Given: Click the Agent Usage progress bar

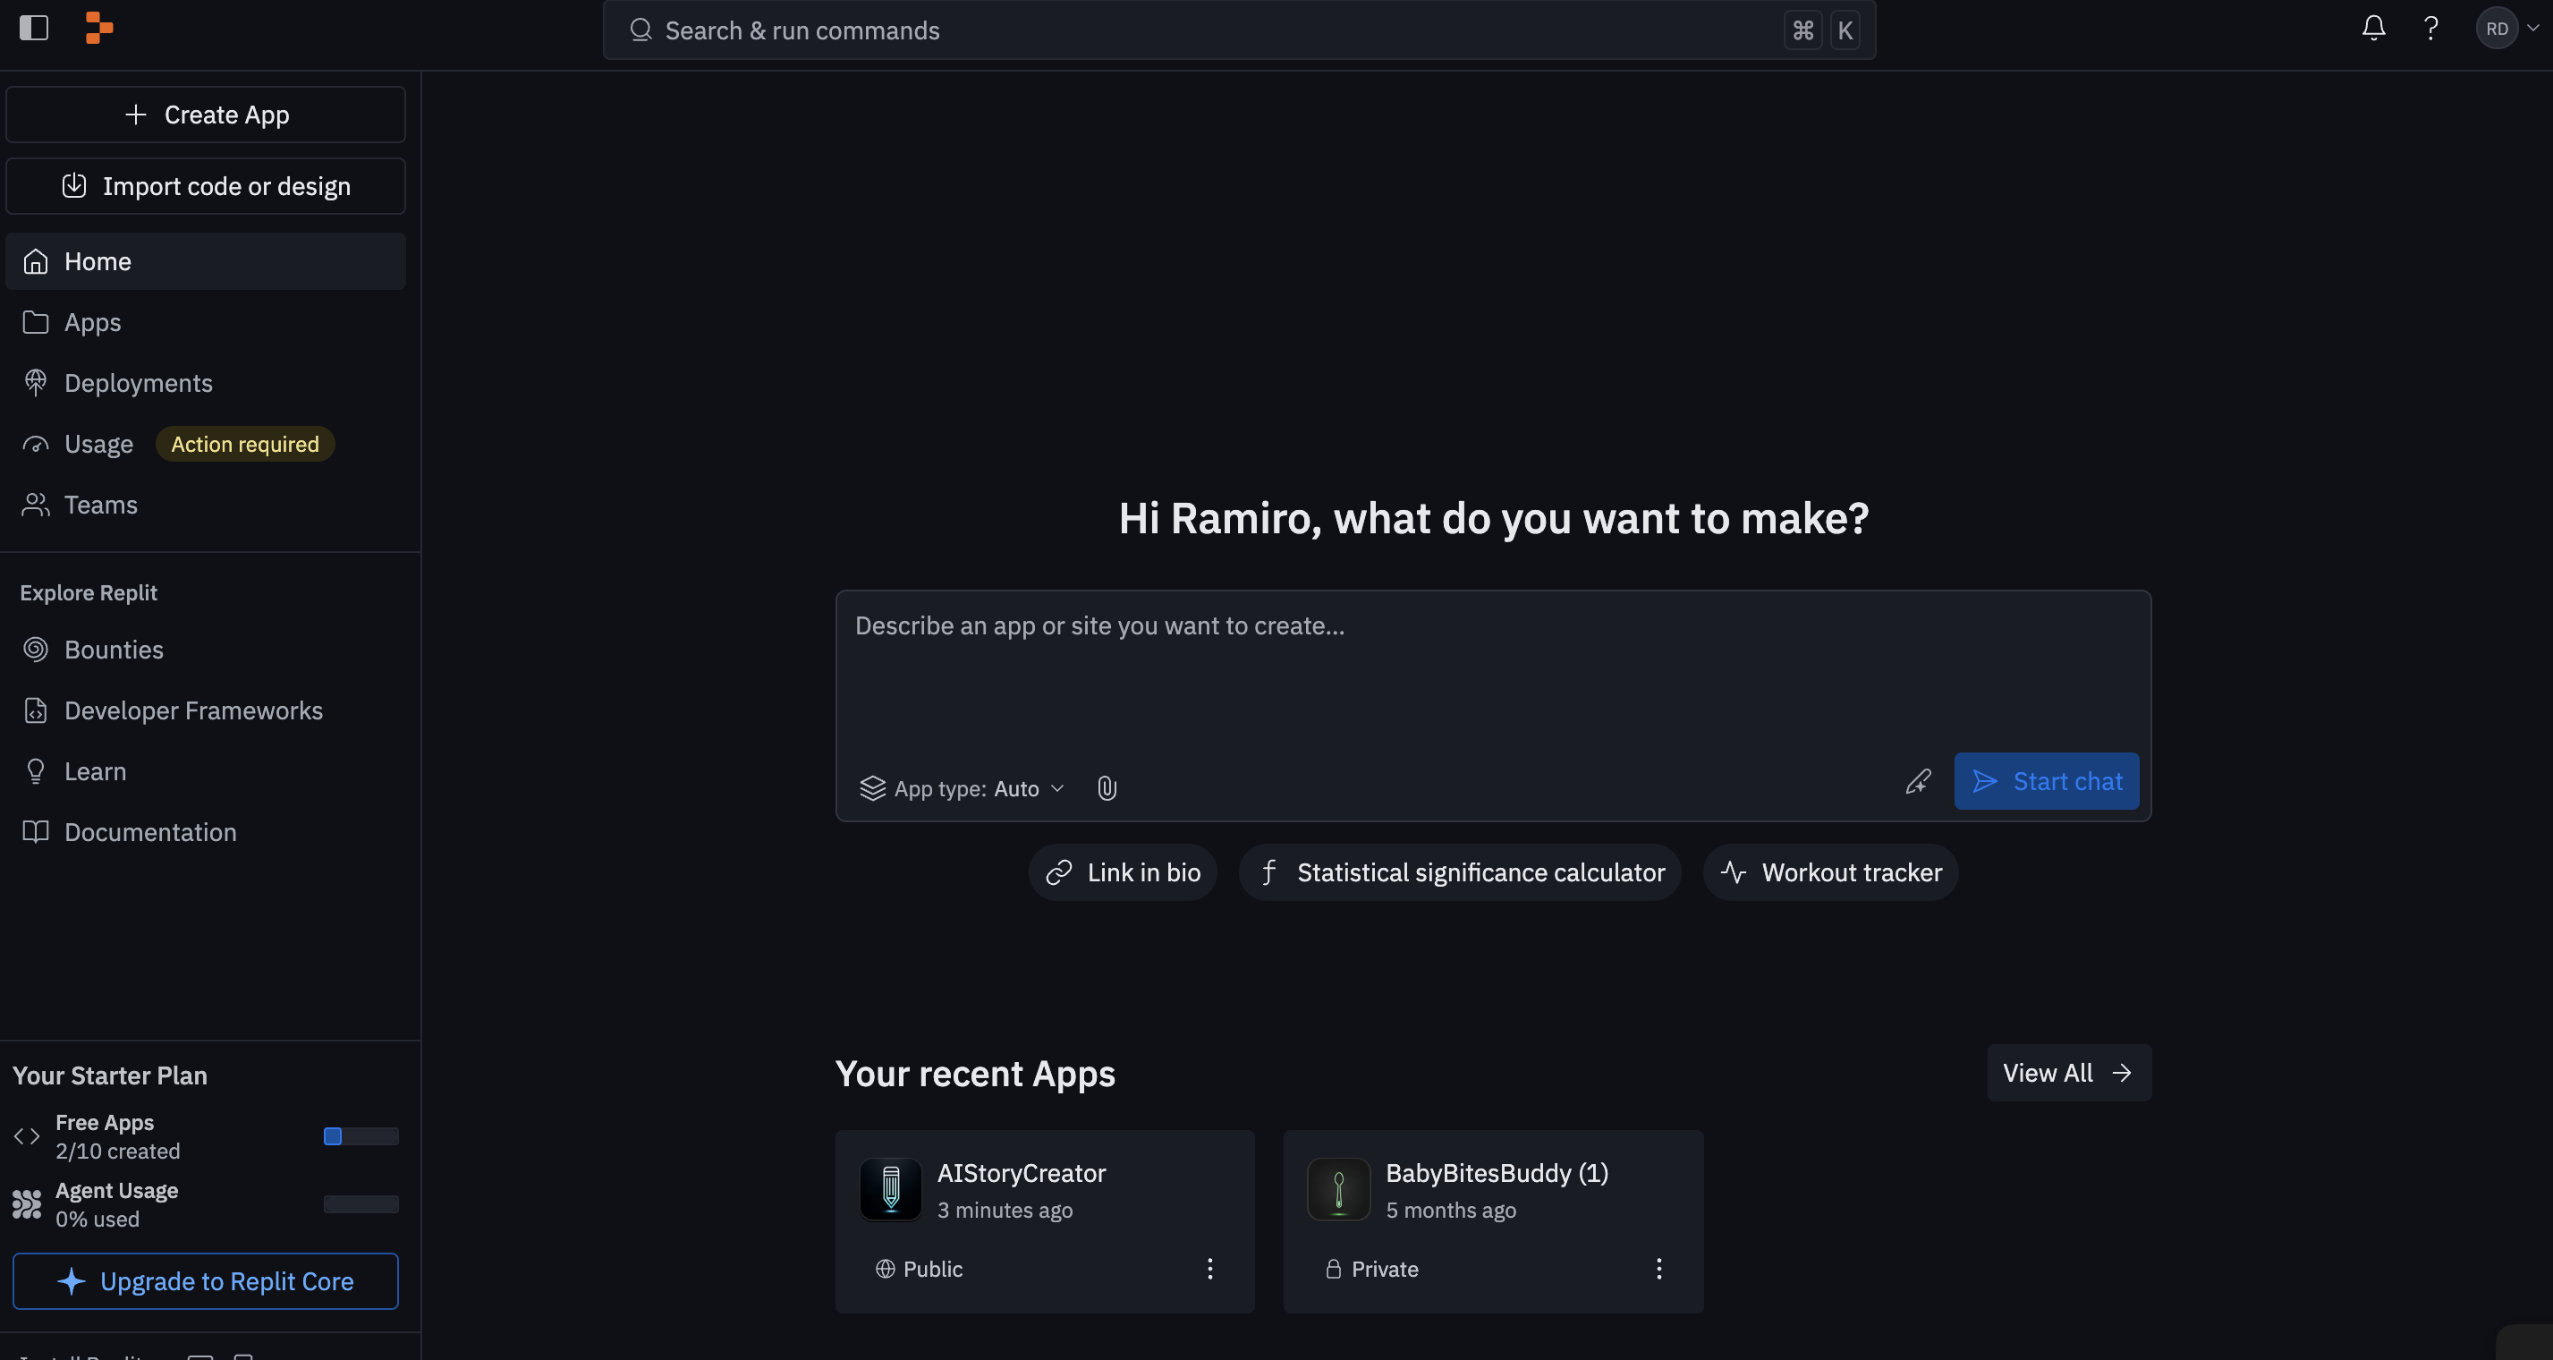Looking at the screenshot, I should 360,1203.
